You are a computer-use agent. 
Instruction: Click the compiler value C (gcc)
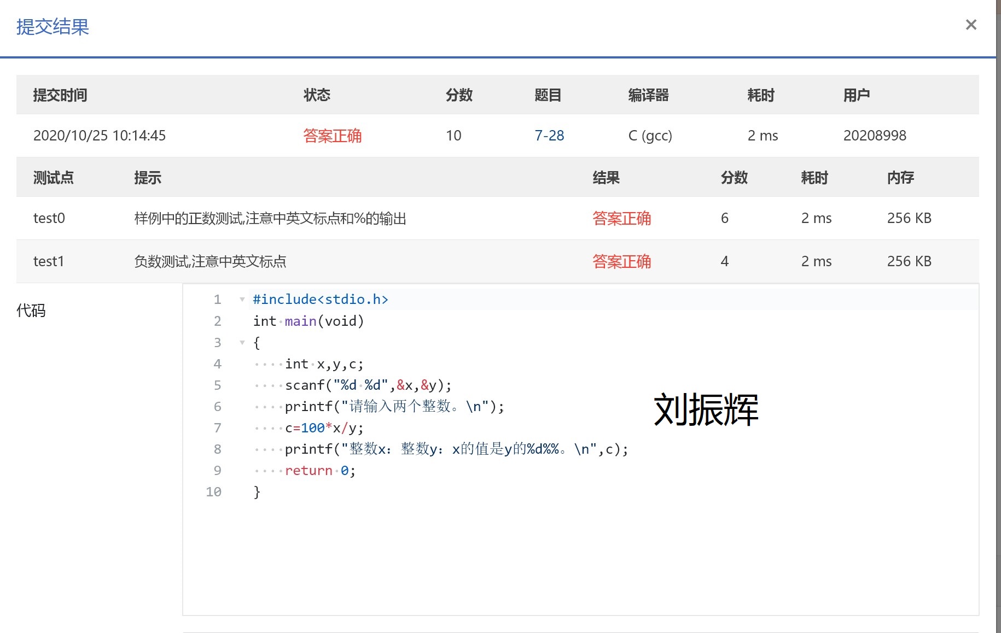pyautogui.click(x=650, y=136)
